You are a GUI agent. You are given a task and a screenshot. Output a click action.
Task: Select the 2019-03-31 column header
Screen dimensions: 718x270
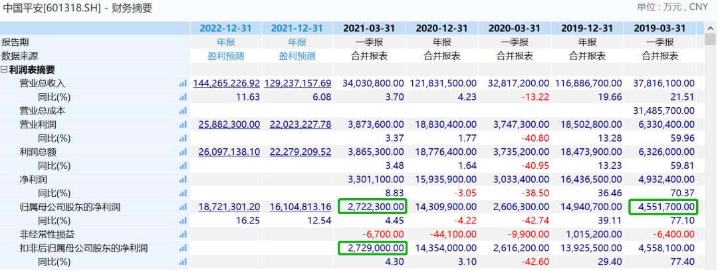coord(659,29)
